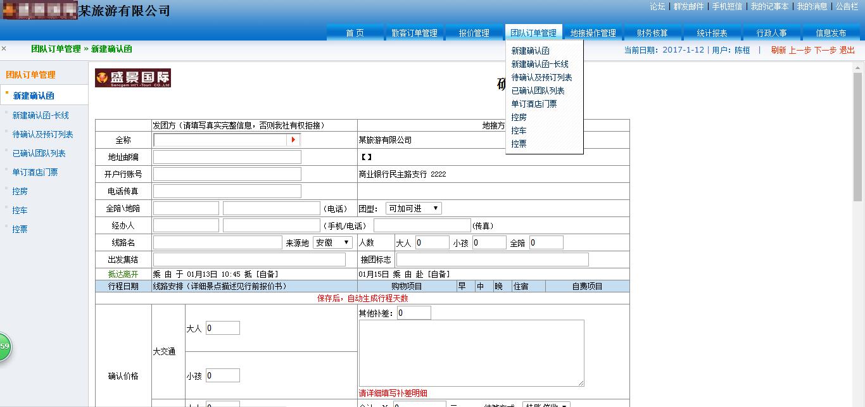The height and width of the screenshot is (407, 865).
Task: Open the 统计报表 tab
Action: [x=712, y=33]
